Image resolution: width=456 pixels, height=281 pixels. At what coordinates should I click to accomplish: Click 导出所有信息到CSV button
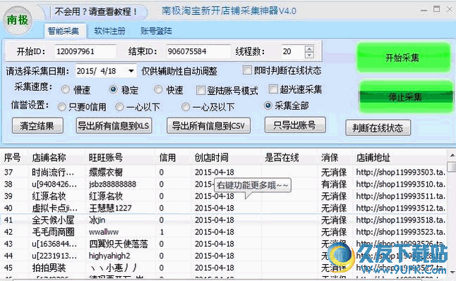click(x=208, y=125)
